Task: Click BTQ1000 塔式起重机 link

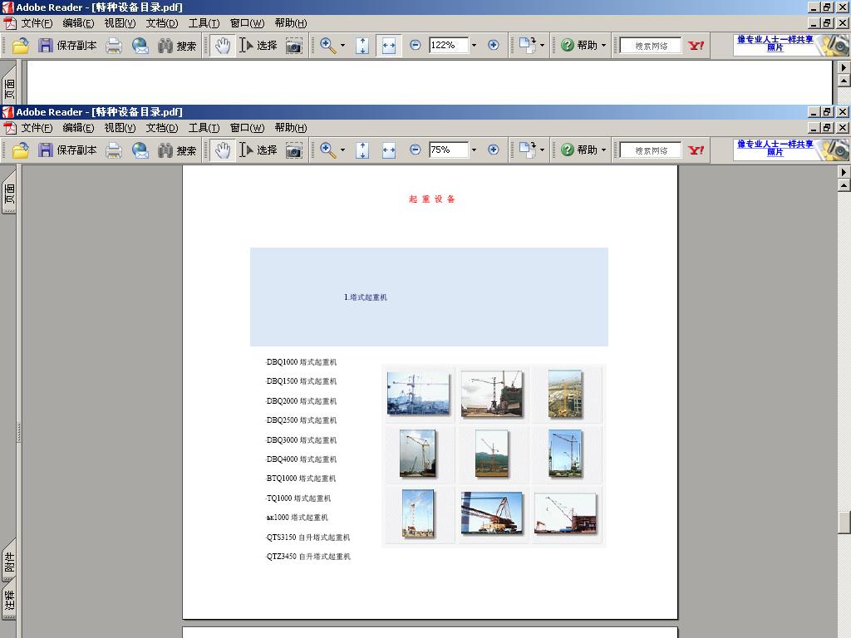Action: [301, 478]
